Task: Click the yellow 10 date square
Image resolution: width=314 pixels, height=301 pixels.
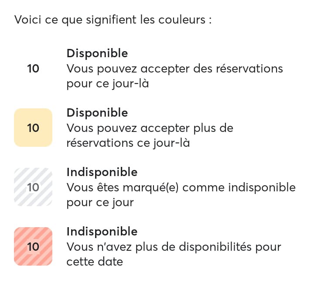Action: coord(33,128)
